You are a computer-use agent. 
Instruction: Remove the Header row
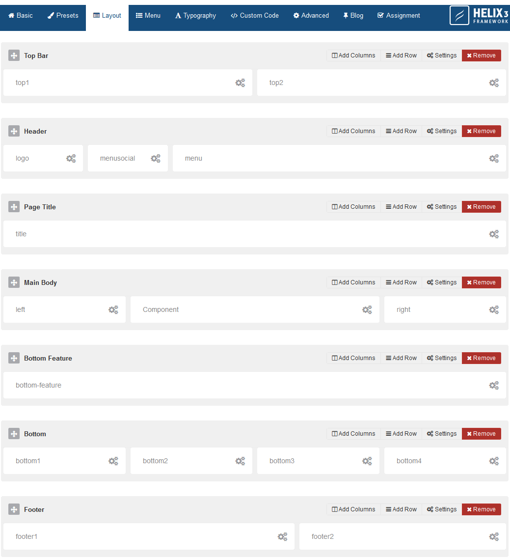[481, 131]
